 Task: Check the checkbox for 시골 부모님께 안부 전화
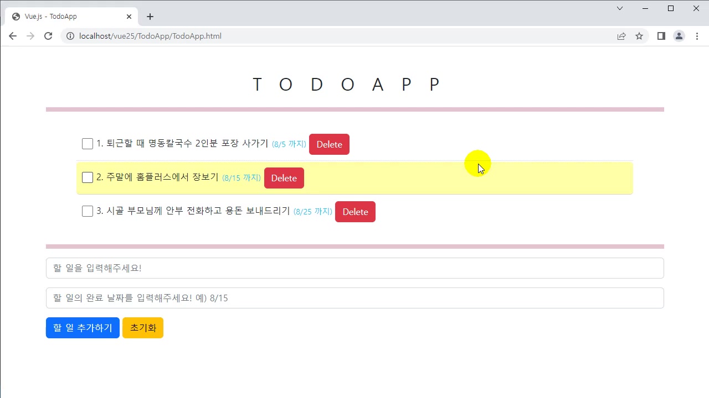87,211
